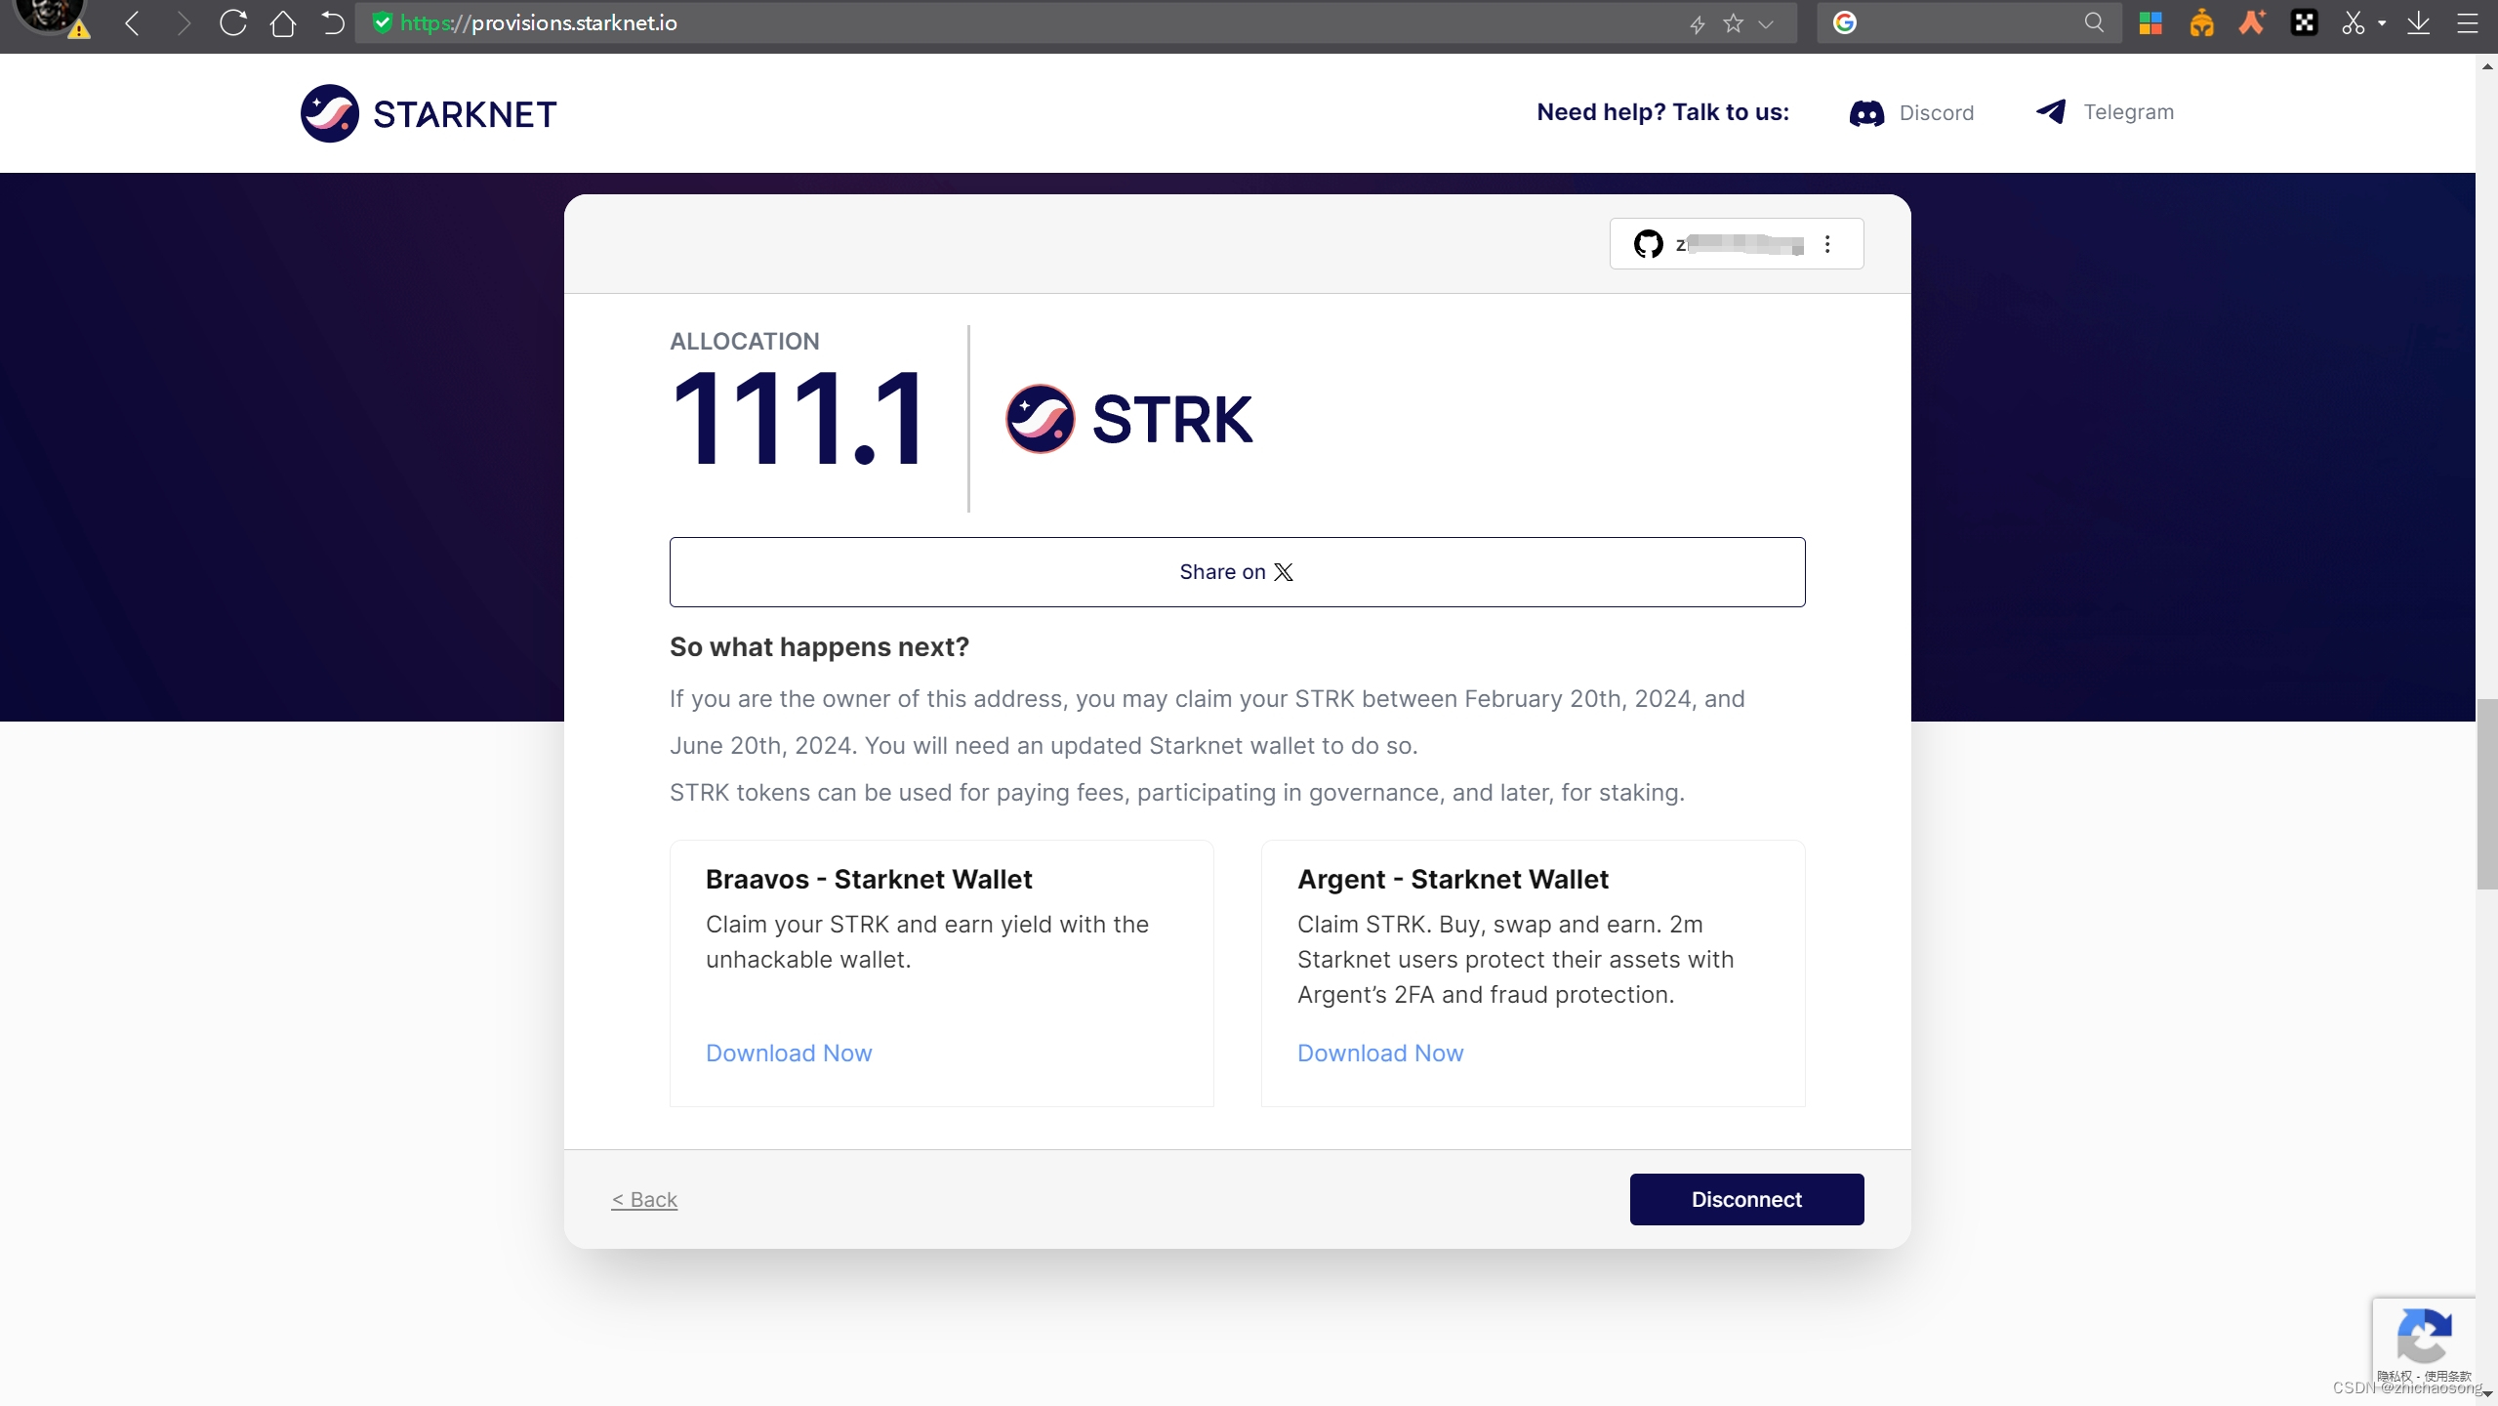Click the GitHub account icon
The height and width of the screenshot is (1406, 2498).
1648,244
